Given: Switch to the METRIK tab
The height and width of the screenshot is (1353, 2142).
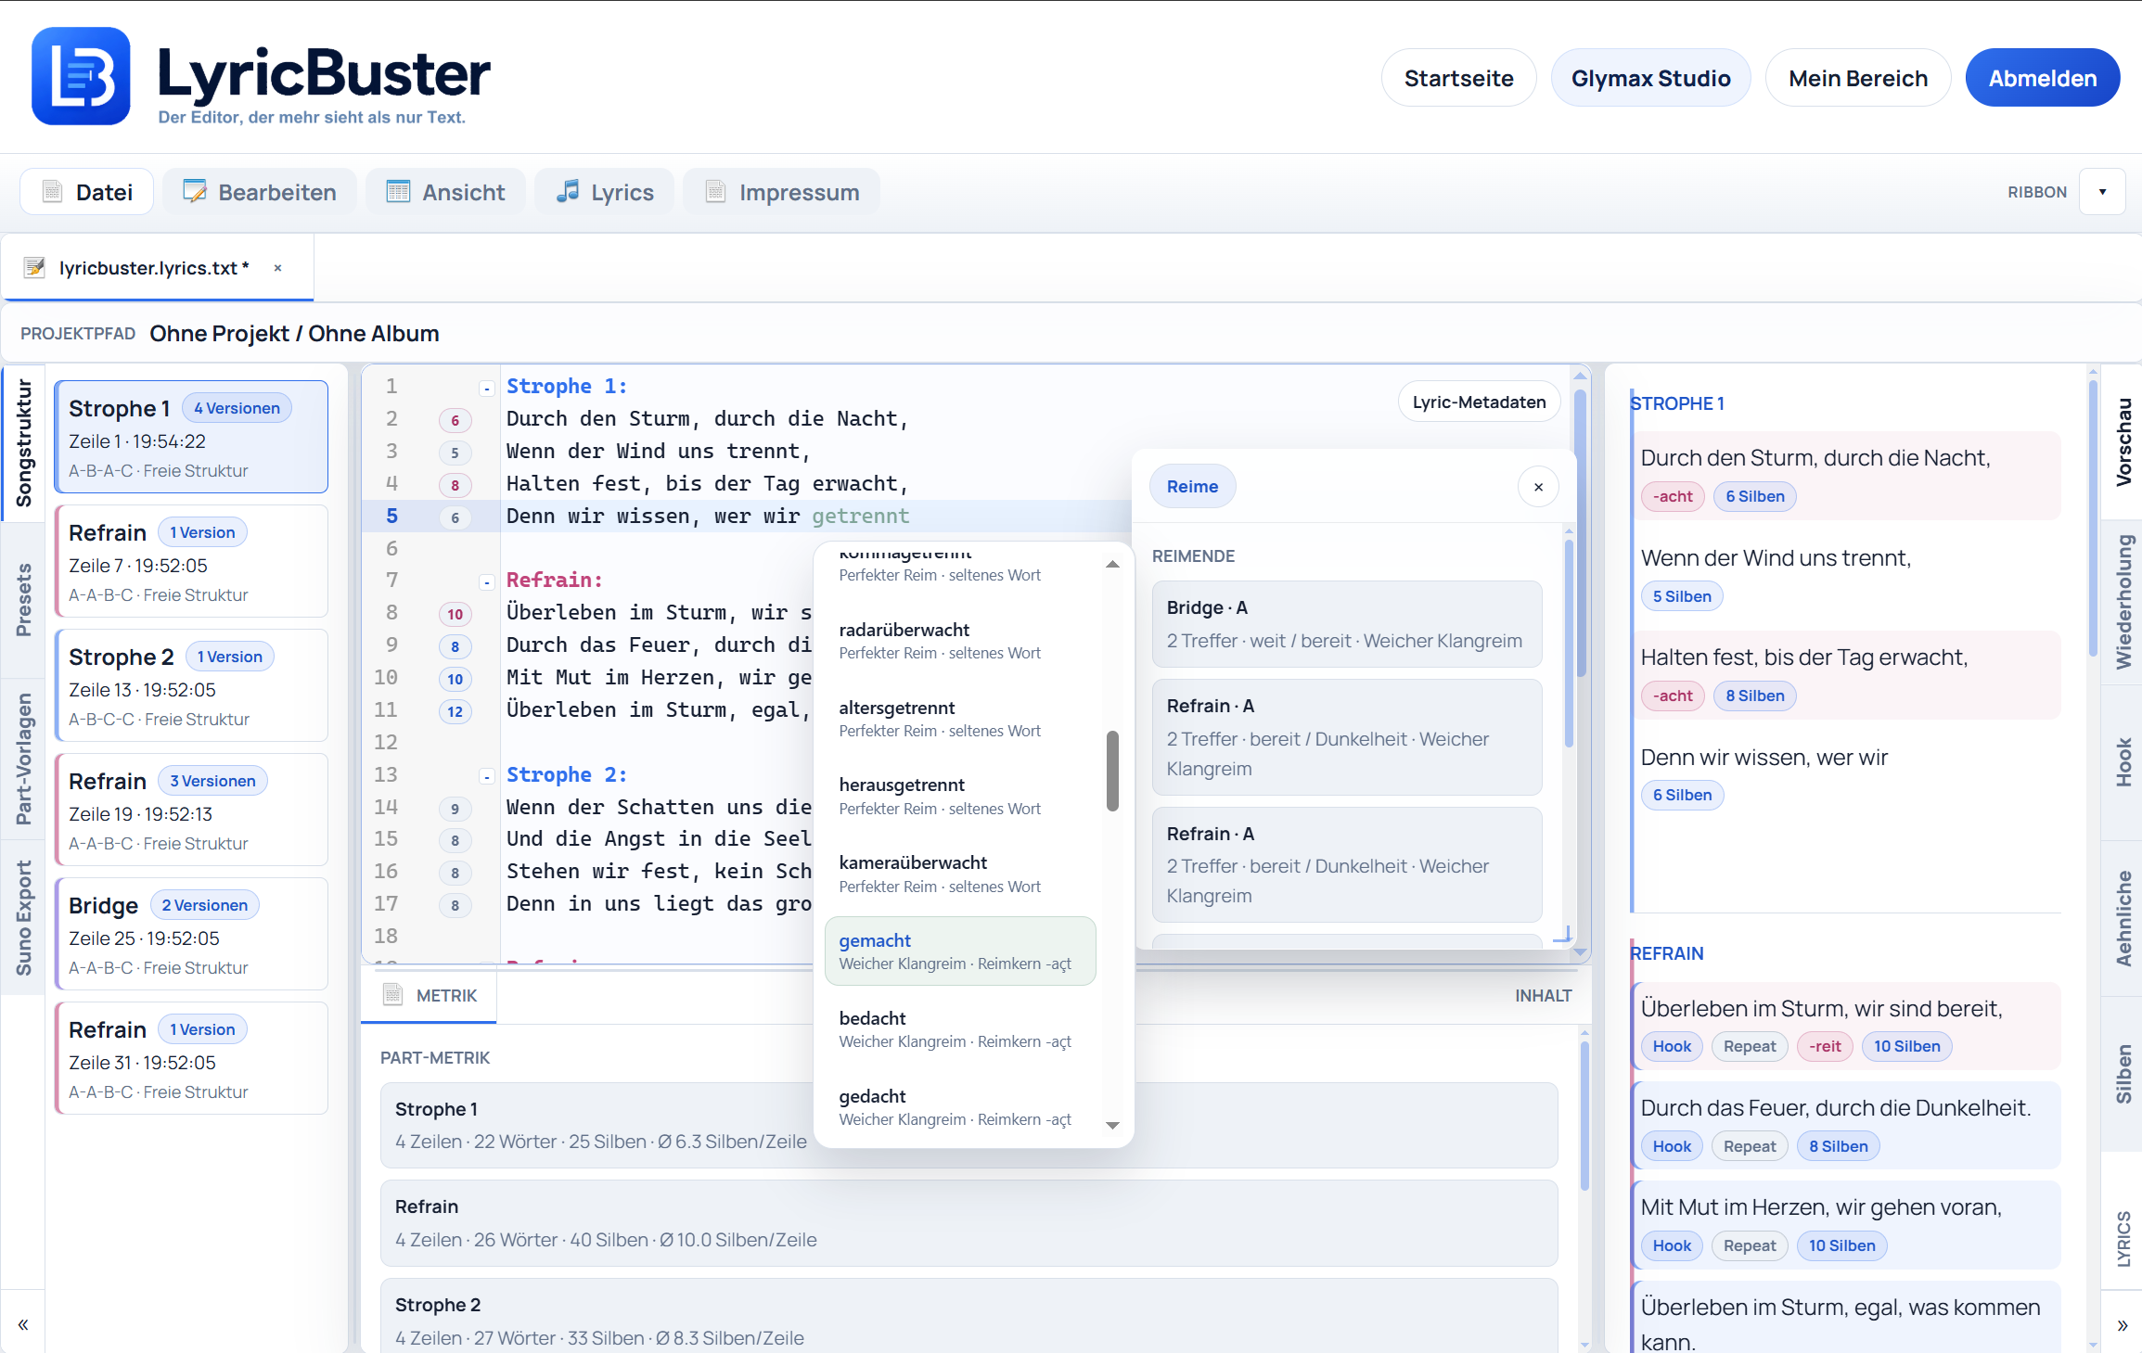Looking at the screenshot, I should pos(429,995).
